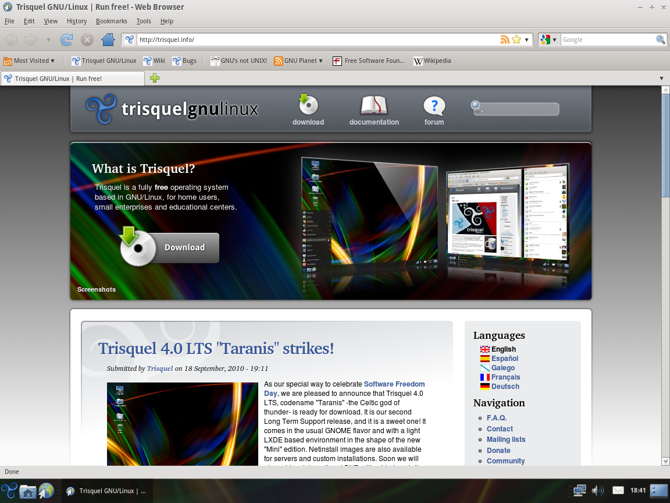The image size is (670, 503).
Task: Click the volume speaker tray icon
Action: point(597,491)
